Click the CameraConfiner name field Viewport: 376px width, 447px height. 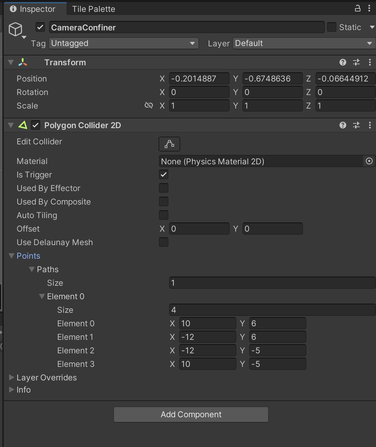pyautogui.click(x=187, y=27)
